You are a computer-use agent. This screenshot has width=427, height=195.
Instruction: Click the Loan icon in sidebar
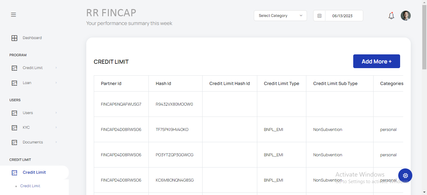click(x=14, y=83)
